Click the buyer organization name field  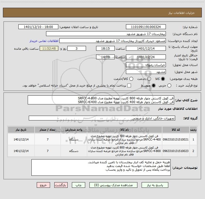tap(106, 34)
